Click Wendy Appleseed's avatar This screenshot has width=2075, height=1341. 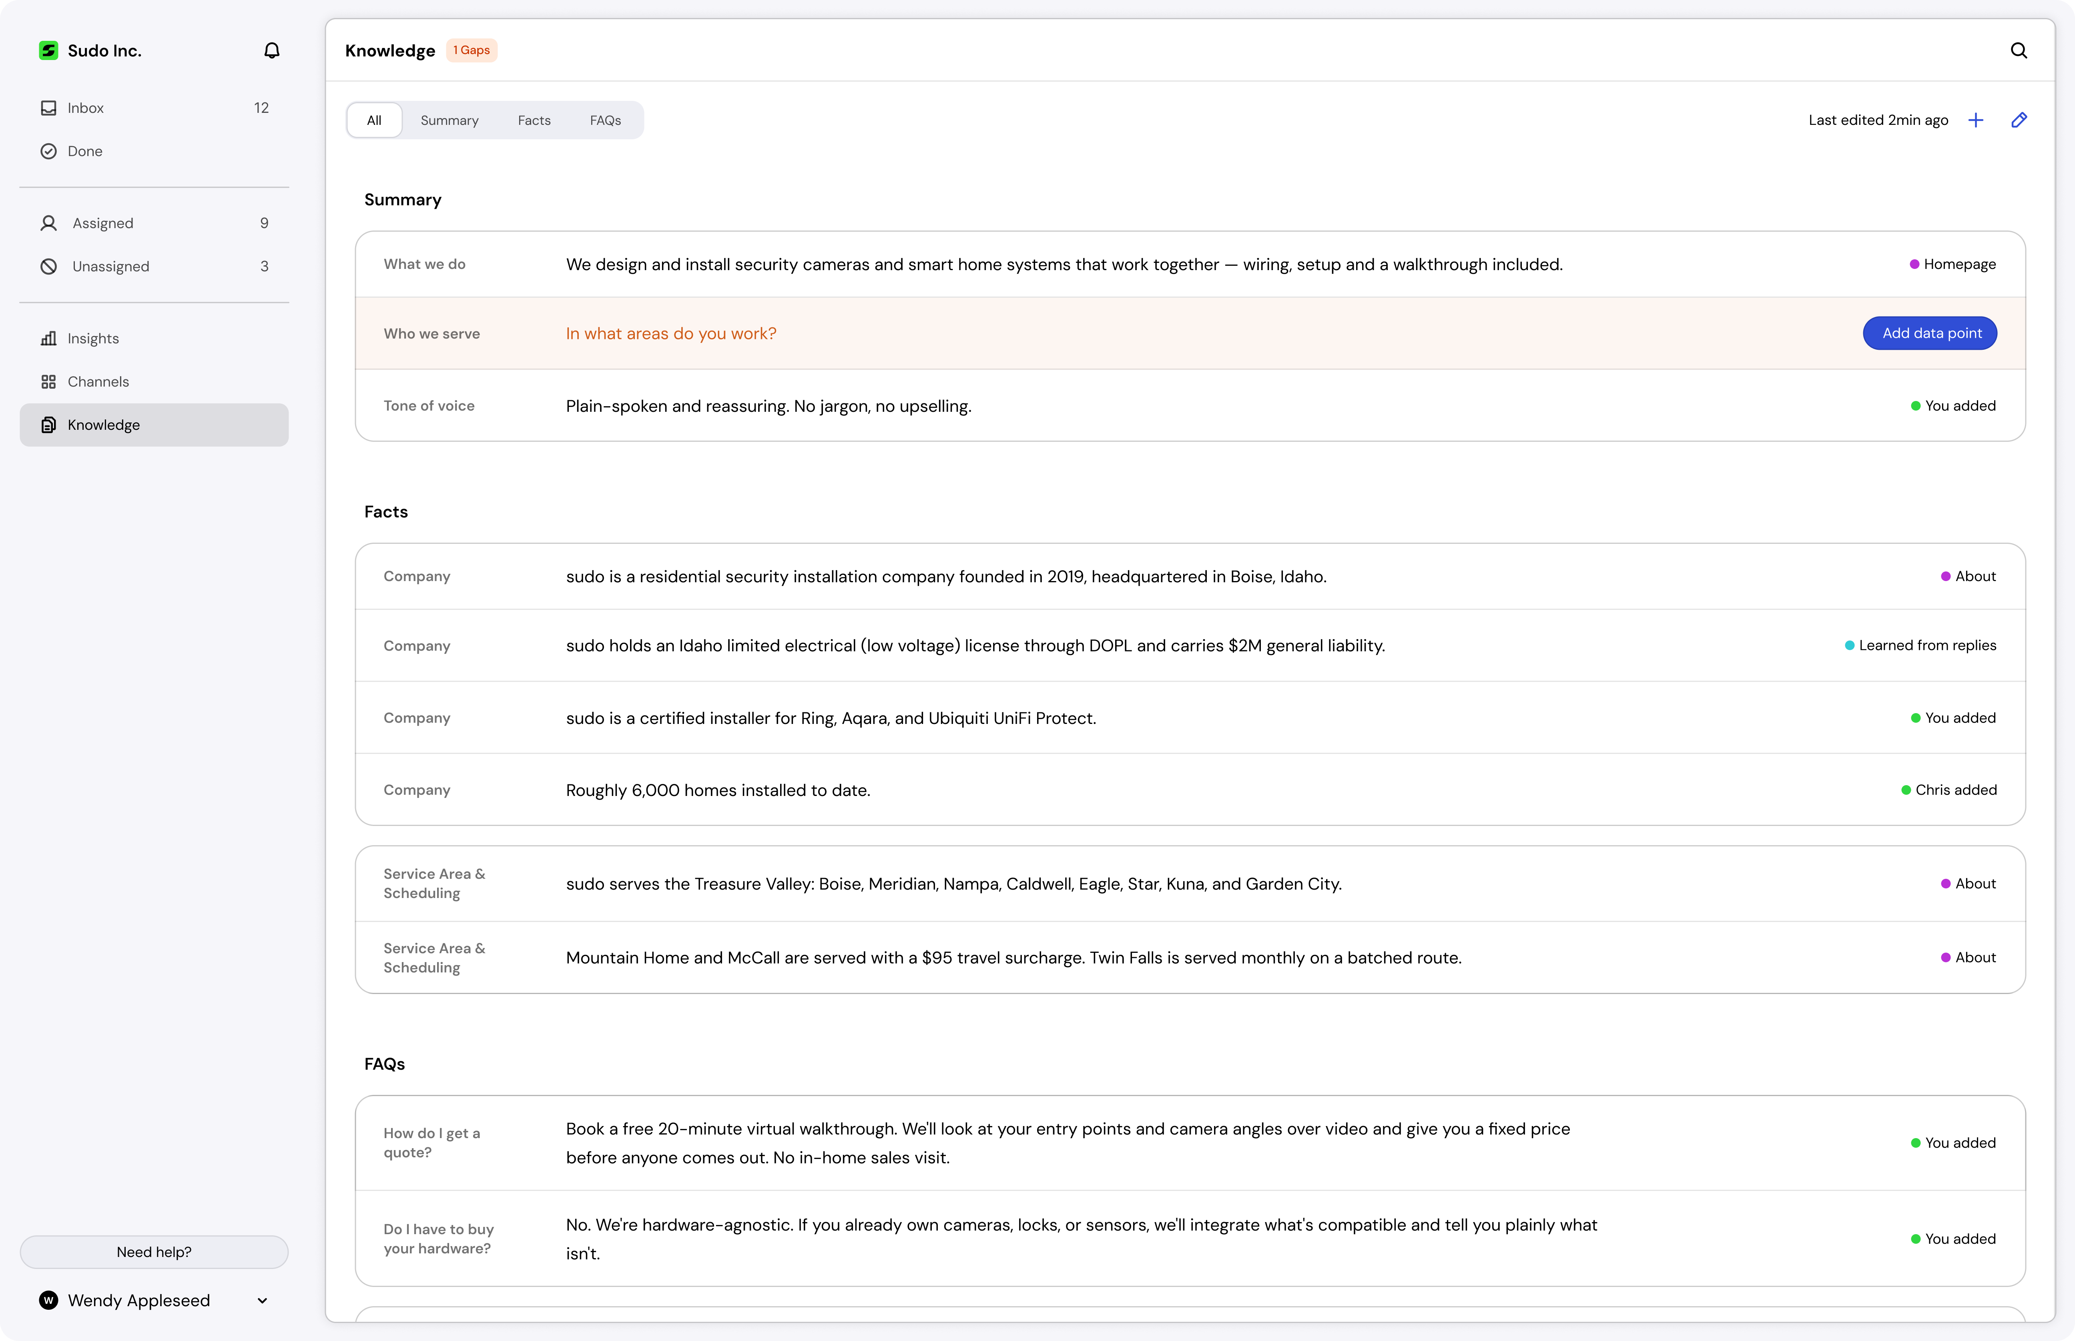click(x=49, y=1300)
